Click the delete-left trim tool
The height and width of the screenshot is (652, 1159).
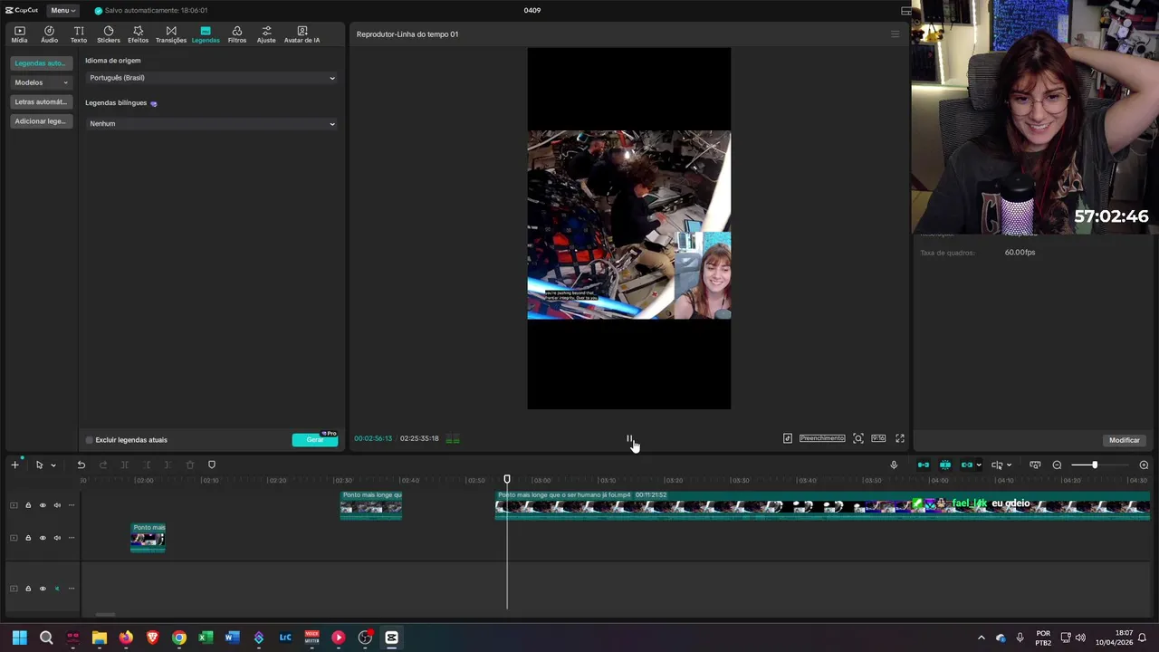[x=147, y=465]
